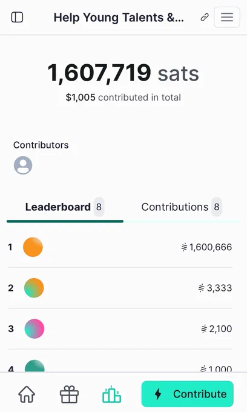Click the gray contributor avatar
Viewport: 247px width, 412px height.
point(23,165)
